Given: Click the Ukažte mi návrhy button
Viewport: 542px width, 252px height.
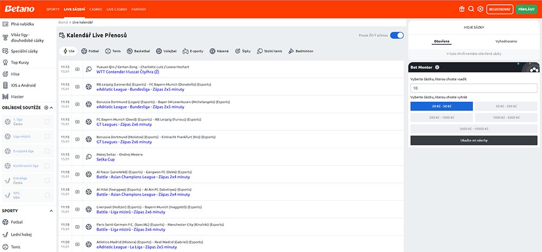Looking at the screenshot, I should point(474,140).
